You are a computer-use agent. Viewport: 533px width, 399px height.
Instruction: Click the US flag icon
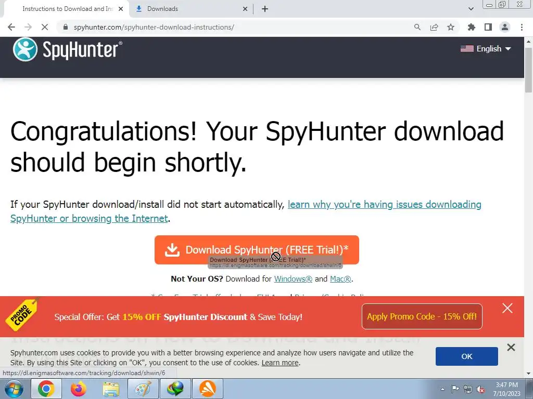[x=467, y=48]
